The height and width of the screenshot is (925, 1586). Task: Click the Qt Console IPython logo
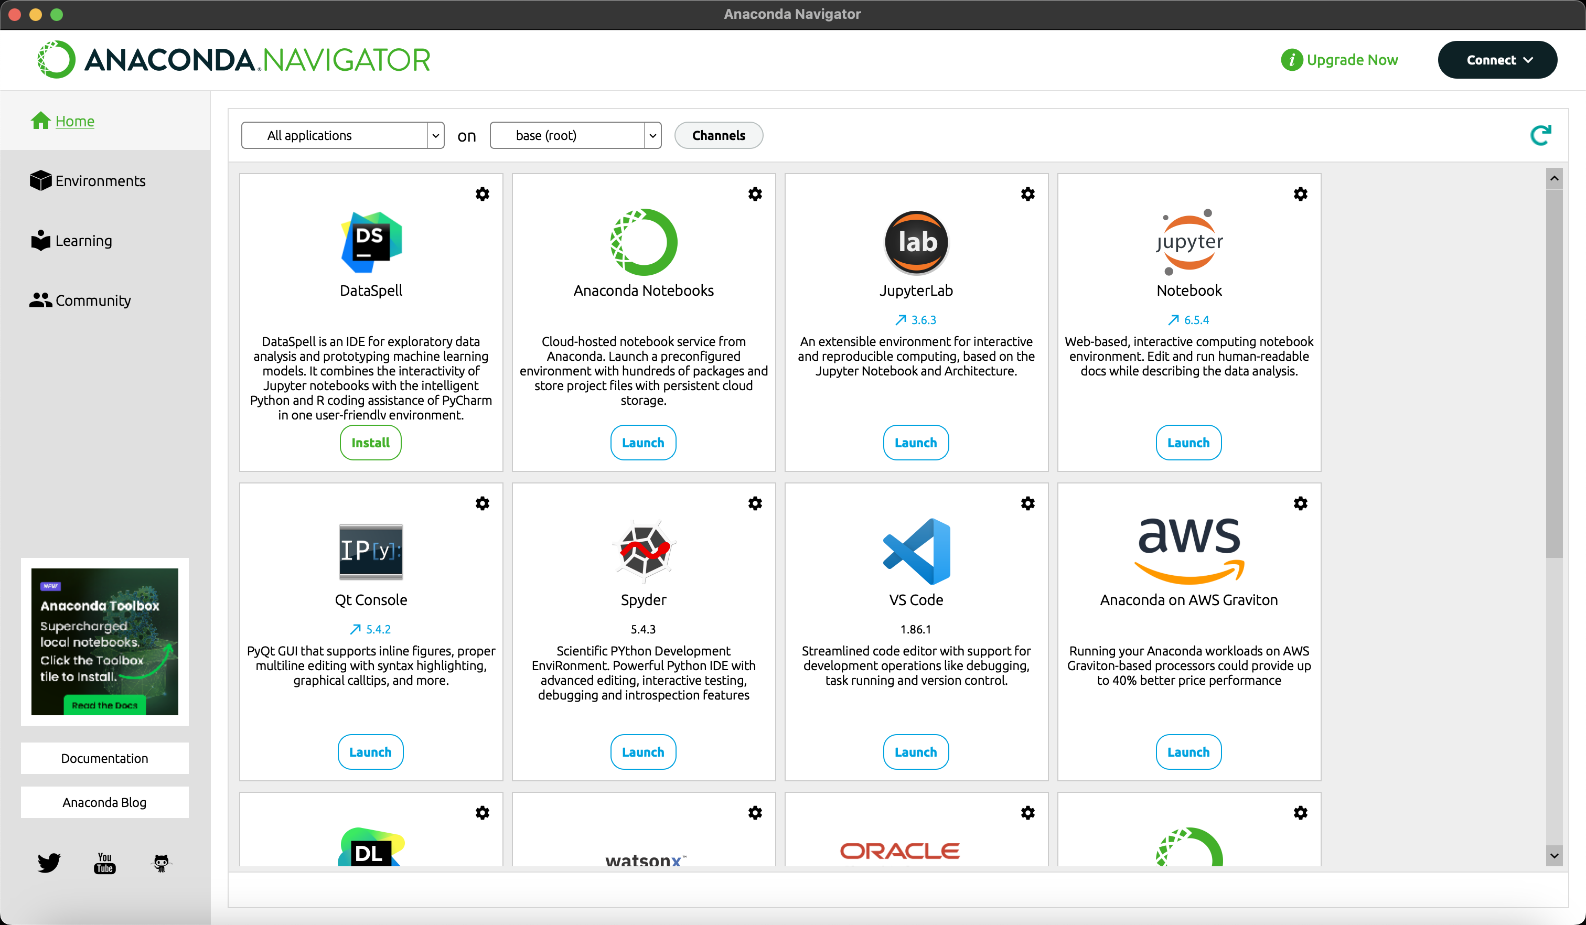point(371,551)
